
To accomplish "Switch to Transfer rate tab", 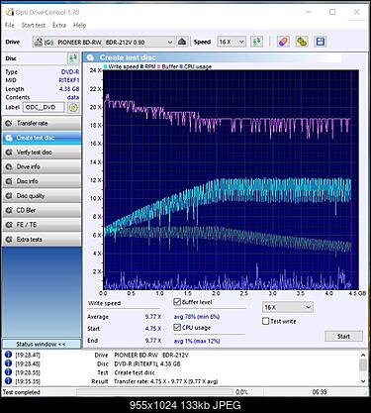I will [42, 123].
